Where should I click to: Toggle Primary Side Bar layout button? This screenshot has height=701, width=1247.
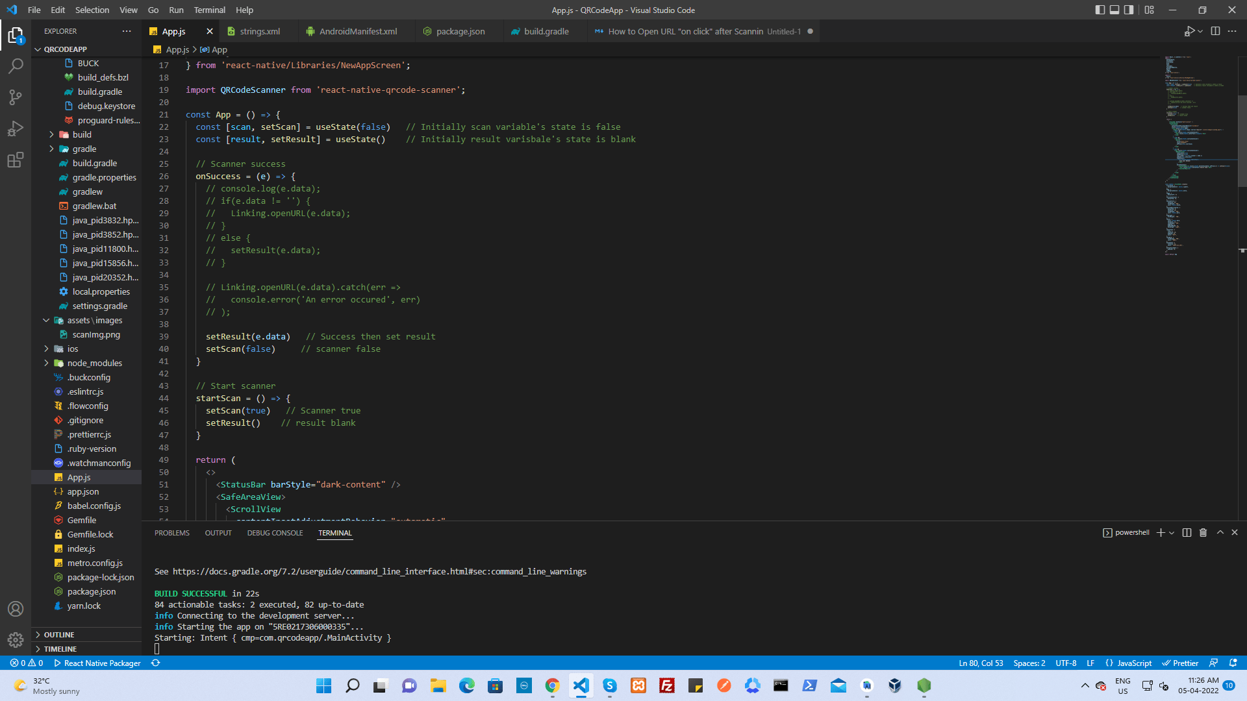coord(1100,10)
